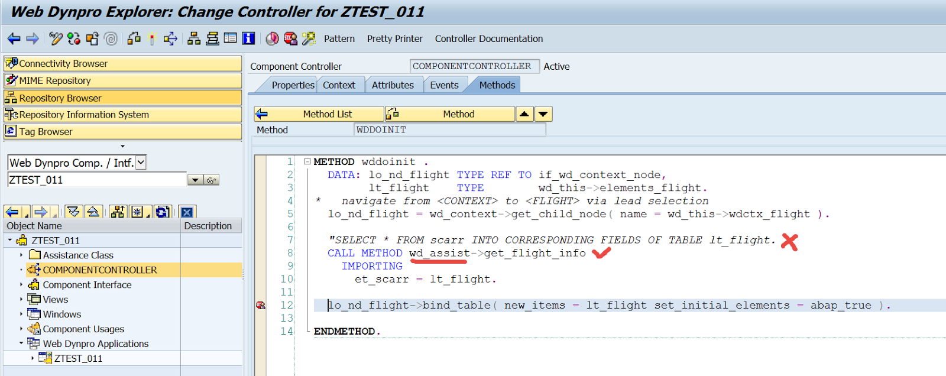Close the object browser with X icon
The image size is (946, 376).
(x=187, y=212)
